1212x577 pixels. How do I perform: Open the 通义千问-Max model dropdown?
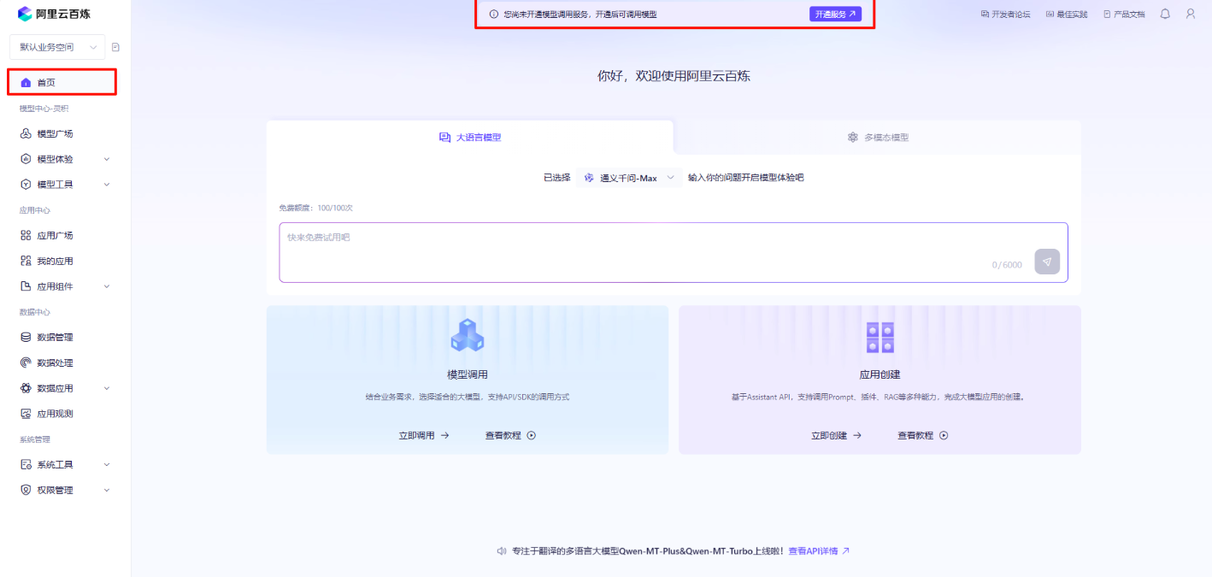[x=629, y=178]
